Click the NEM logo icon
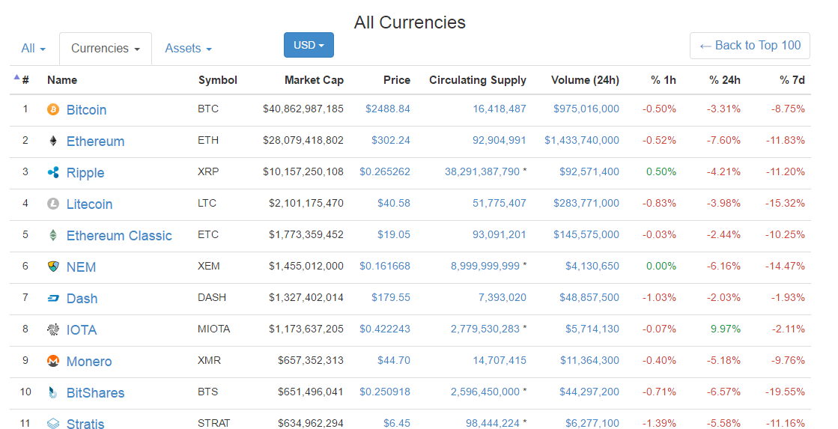The height and width of the screenshot is (429, 838). click(x=53, y=267)
